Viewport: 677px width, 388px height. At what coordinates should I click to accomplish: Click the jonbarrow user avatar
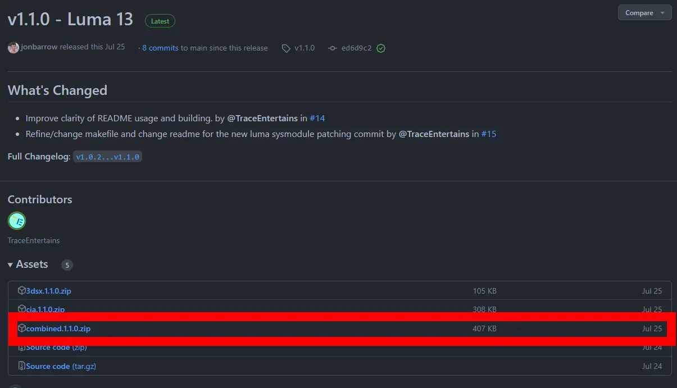pos(13,48)
